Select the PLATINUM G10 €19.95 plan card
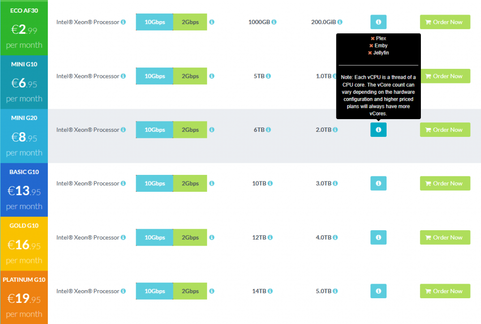This screenshot has height=324, width=481. click(24, 297)
